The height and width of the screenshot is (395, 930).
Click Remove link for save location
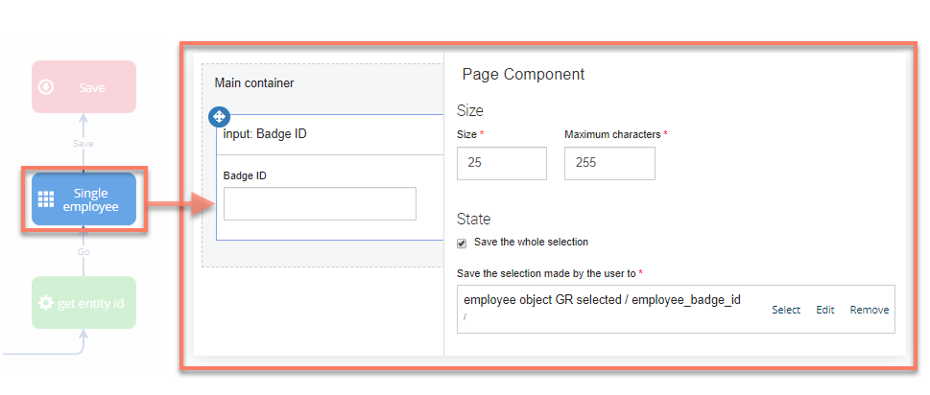tap(870, 310)
